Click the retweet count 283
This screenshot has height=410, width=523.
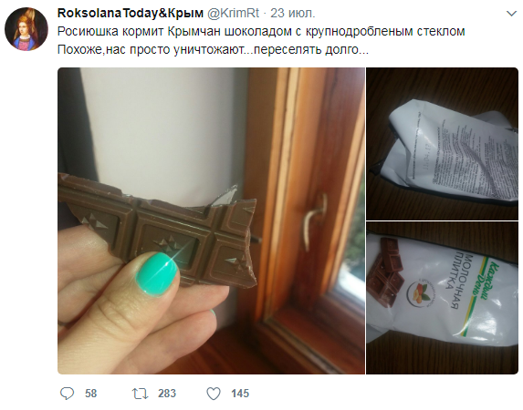point(167,394)
